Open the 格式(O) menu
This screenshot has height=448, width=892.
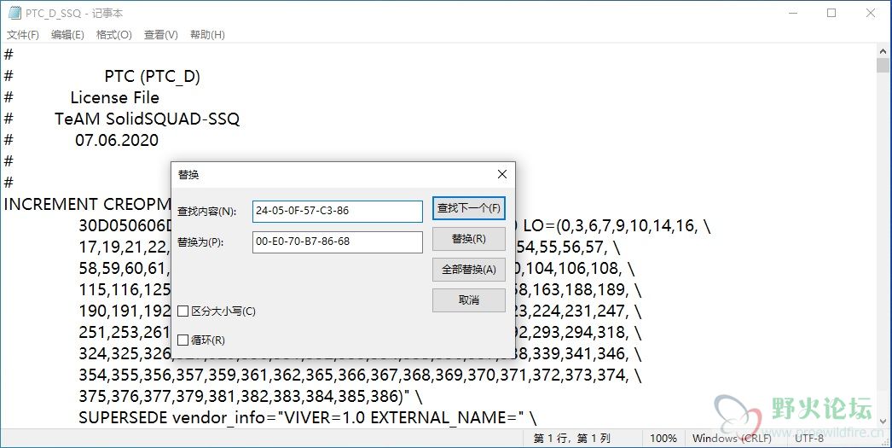click(113, 35)
